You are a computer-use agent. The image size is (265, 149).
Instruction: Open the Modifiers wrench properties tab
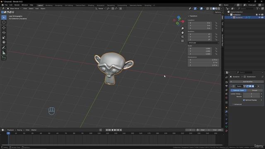coord(226,112)
